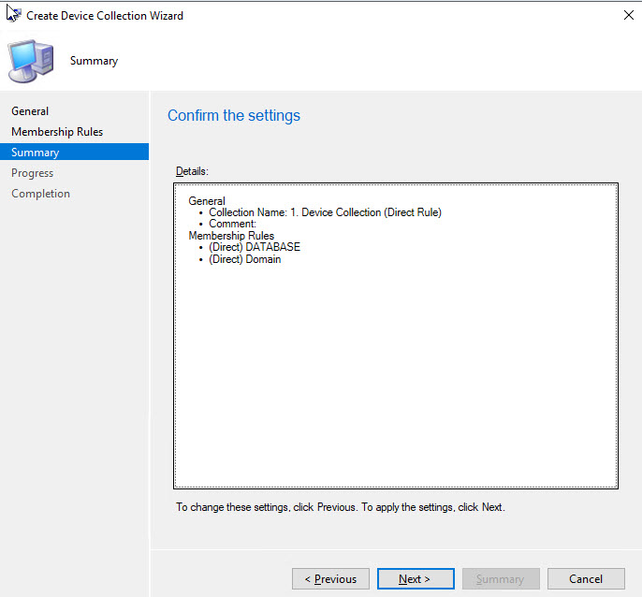642x597 pixels.
Task: Click the Completion step in the sidebar
Action: click(x=41, y=194)
